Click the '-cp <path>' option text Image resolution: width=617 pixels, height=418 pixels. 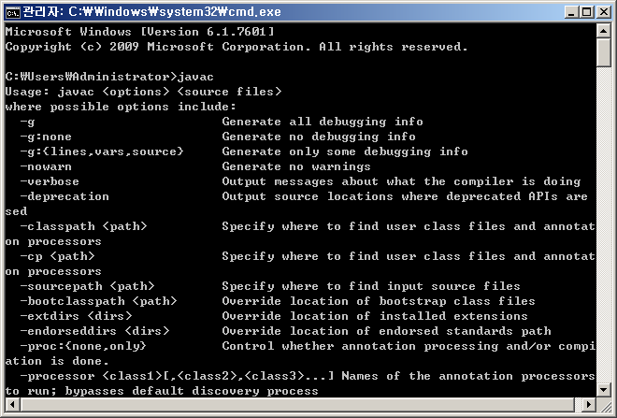[57, 256]
